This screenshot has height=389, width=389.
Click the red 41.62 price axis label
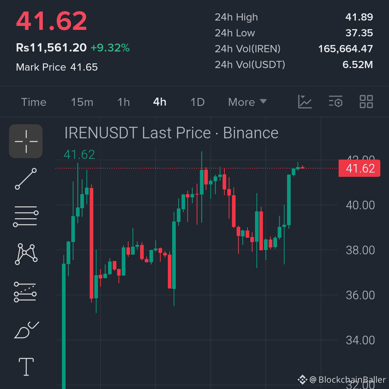tap(359, 168)
